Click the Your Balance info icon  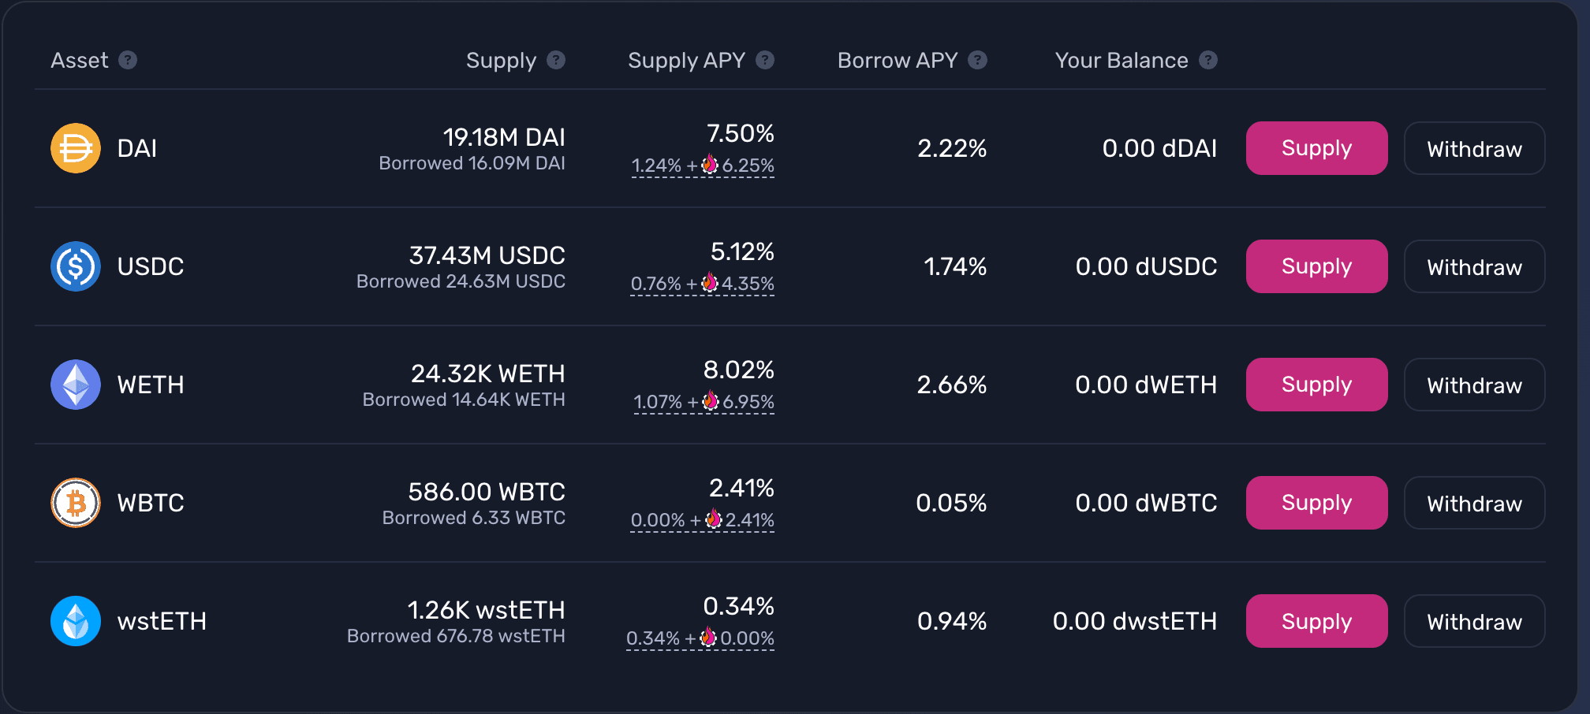(1208, 60)
